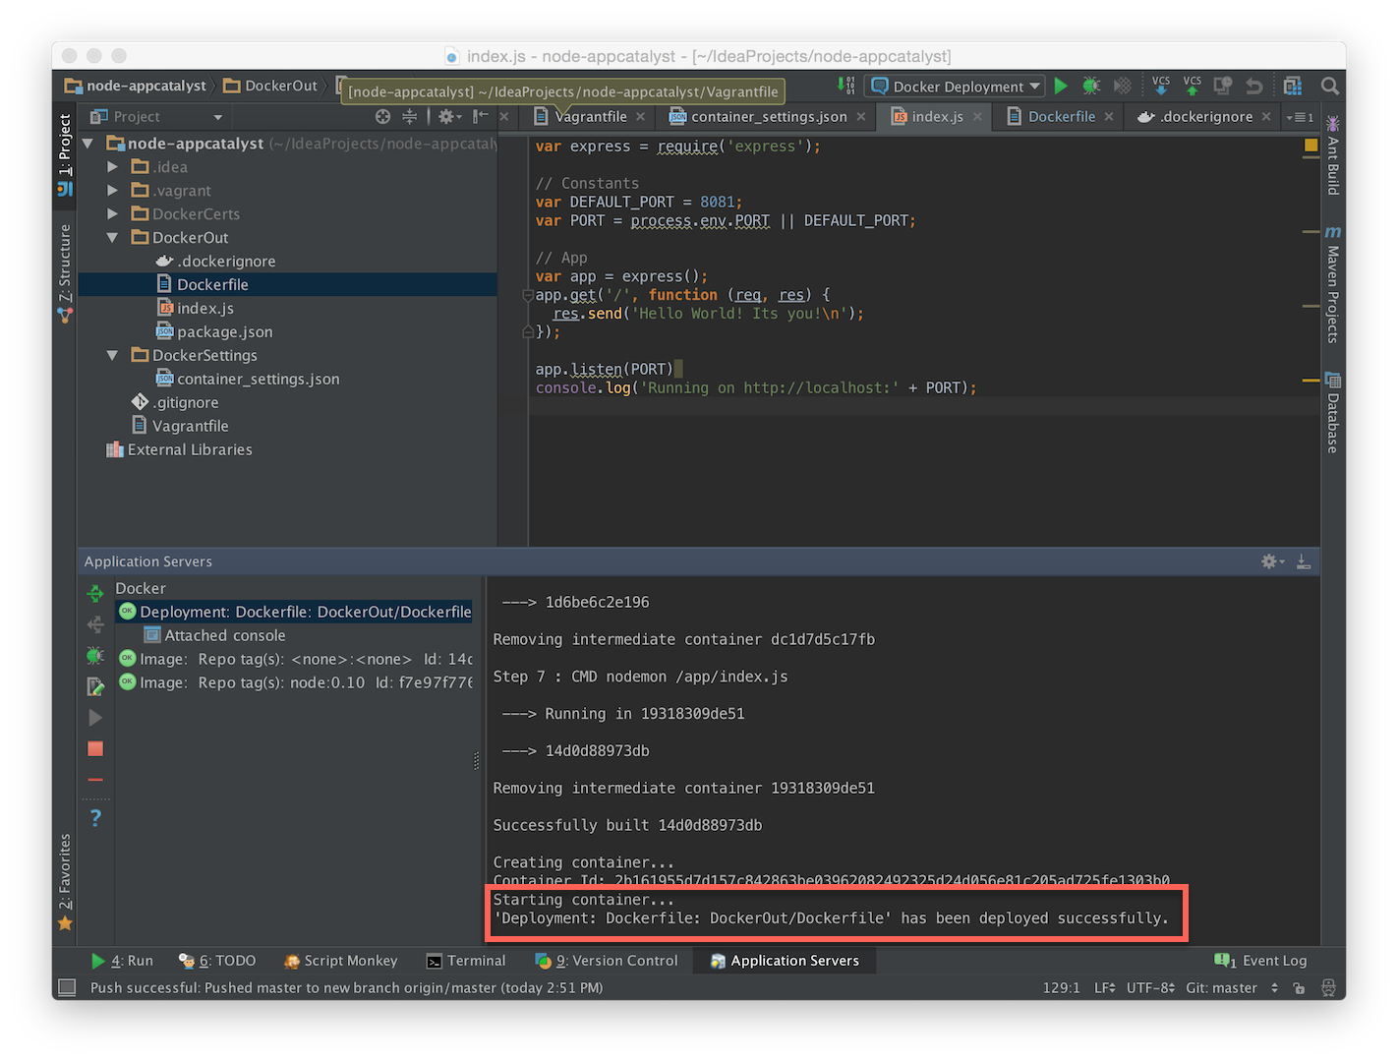1398x1062 pixels.
Task: Click the green Connect icon in Application Servers
Action: [x=95, y=593]
